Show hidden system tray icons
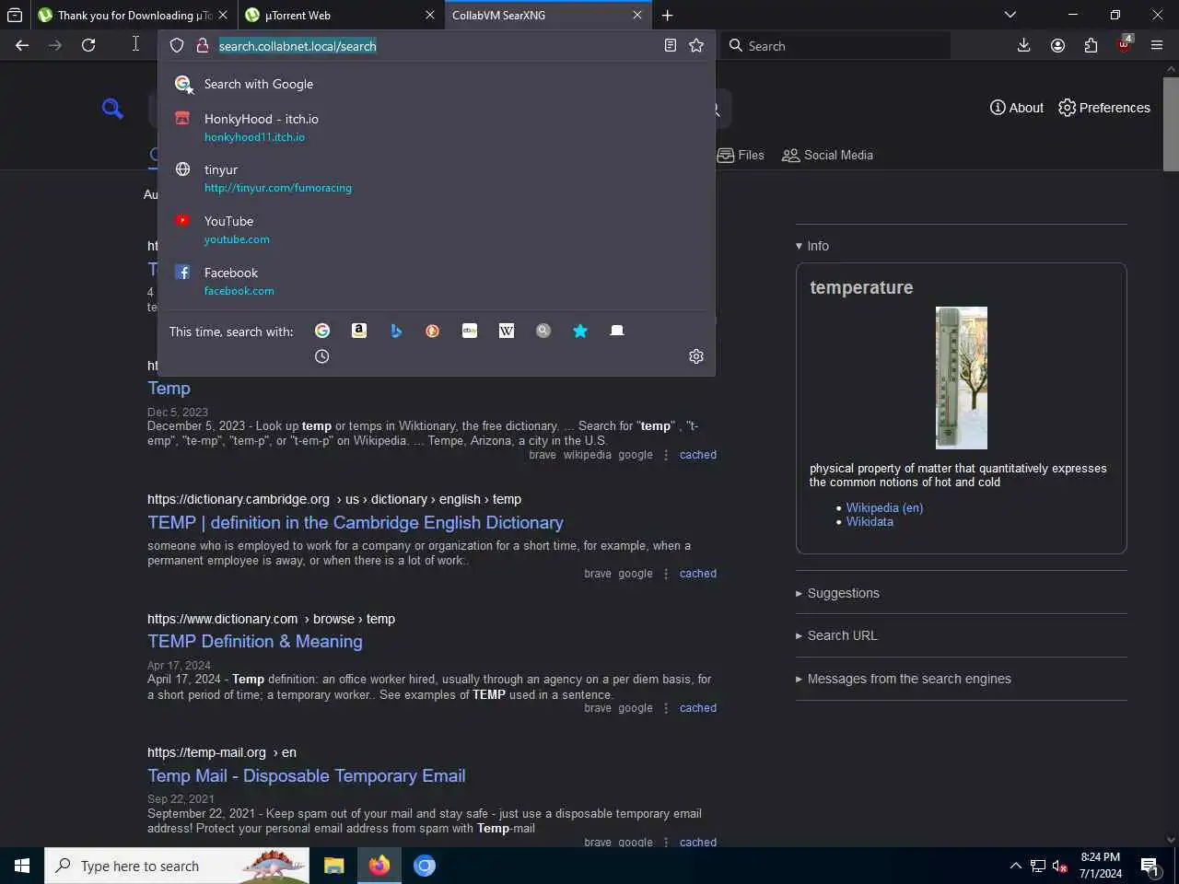This screenshot has width=1179, height=884. click(1015, 866)
